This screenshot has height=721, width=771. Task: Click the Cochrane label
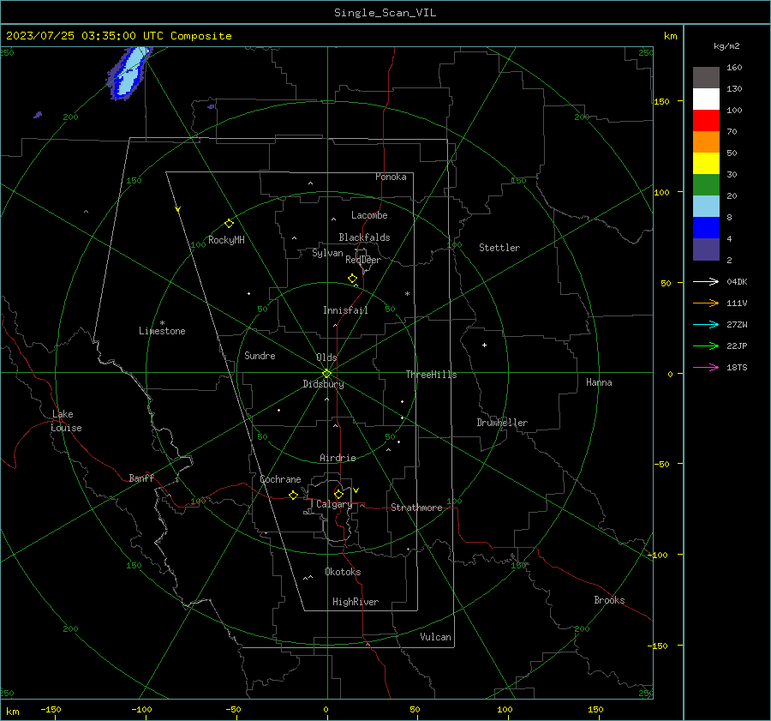[x=280, y=479]
